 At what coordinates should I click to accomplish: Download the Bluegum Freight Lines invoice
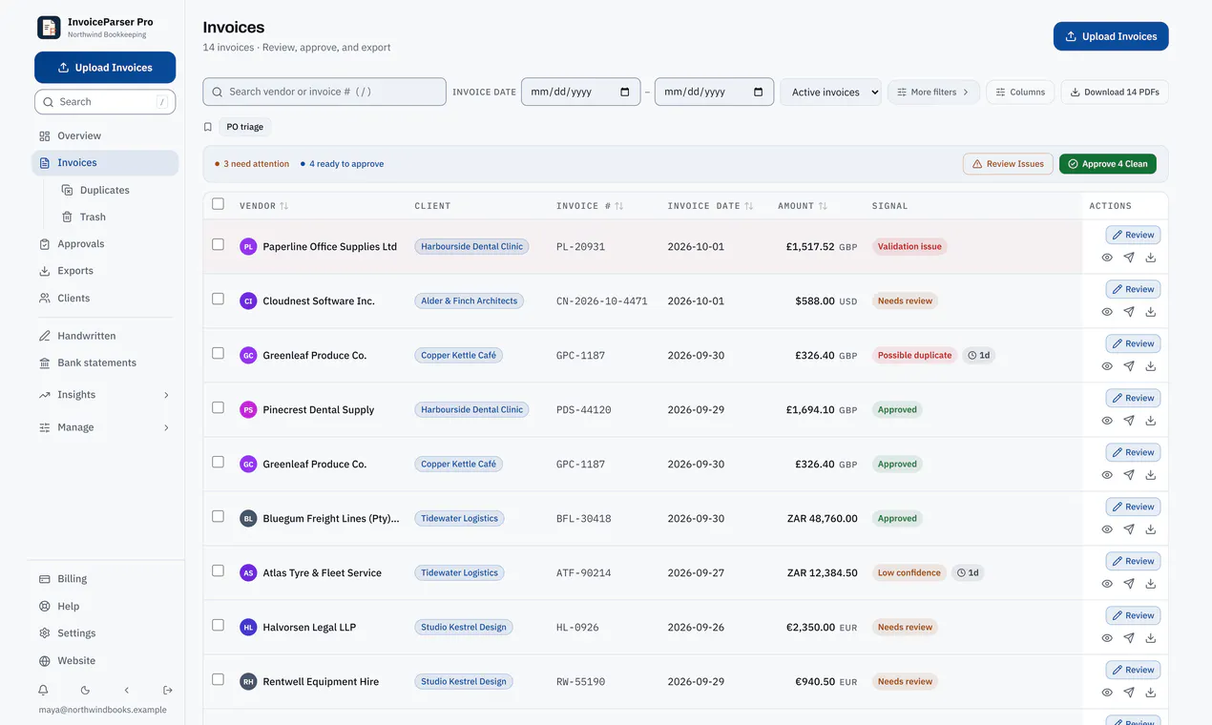coord(1151,529)
